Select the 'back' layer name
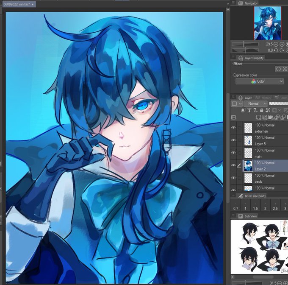This screenshot has width=288, height=285. coord(258,182)
